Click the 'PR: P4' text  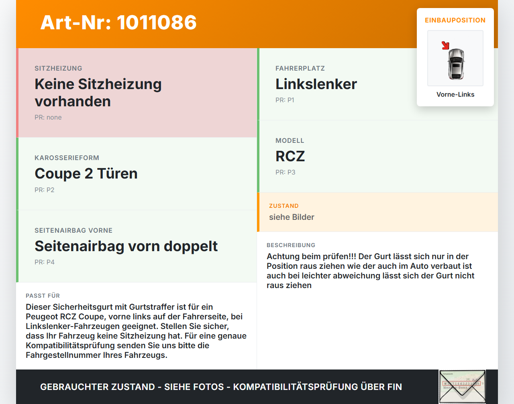[44, 262]
